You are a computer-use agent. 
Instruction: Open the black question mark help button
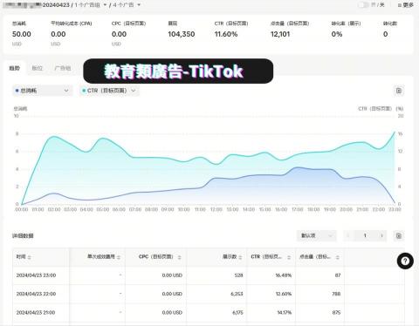405,261
